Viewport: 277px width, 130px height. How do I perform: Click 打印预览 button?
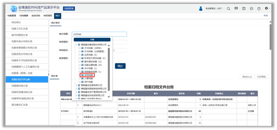pos(262,77)
